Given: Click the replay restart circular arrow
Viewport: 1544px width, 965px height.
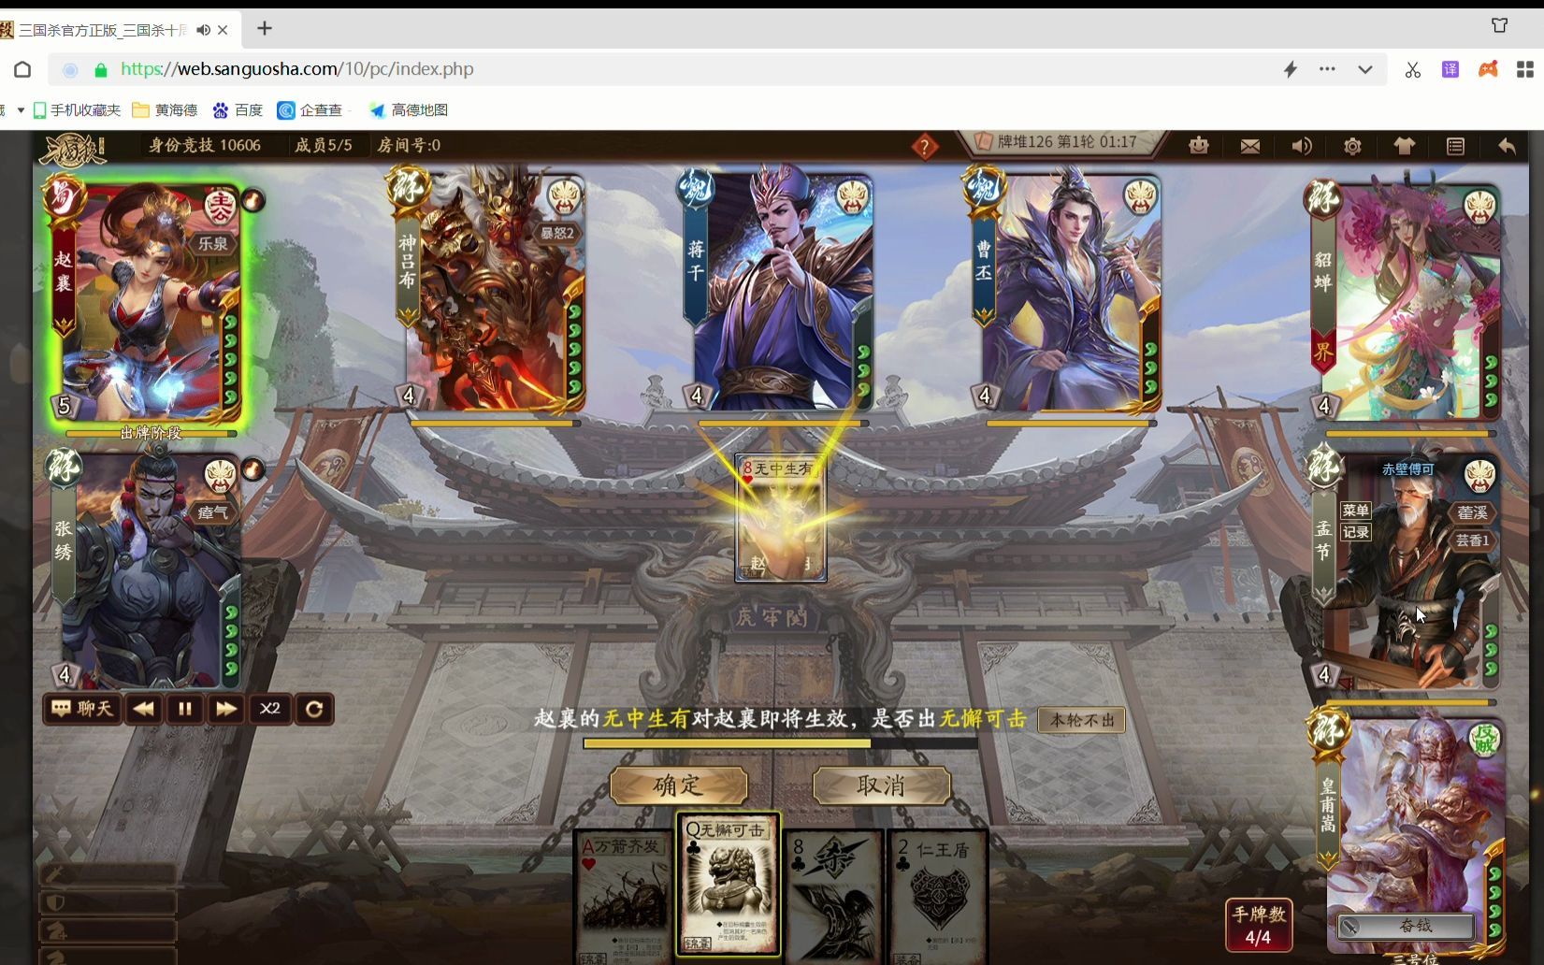Looking at the screenshot, I should tap(314, 709).
